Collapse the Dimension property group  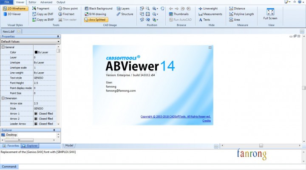[3, 98]
